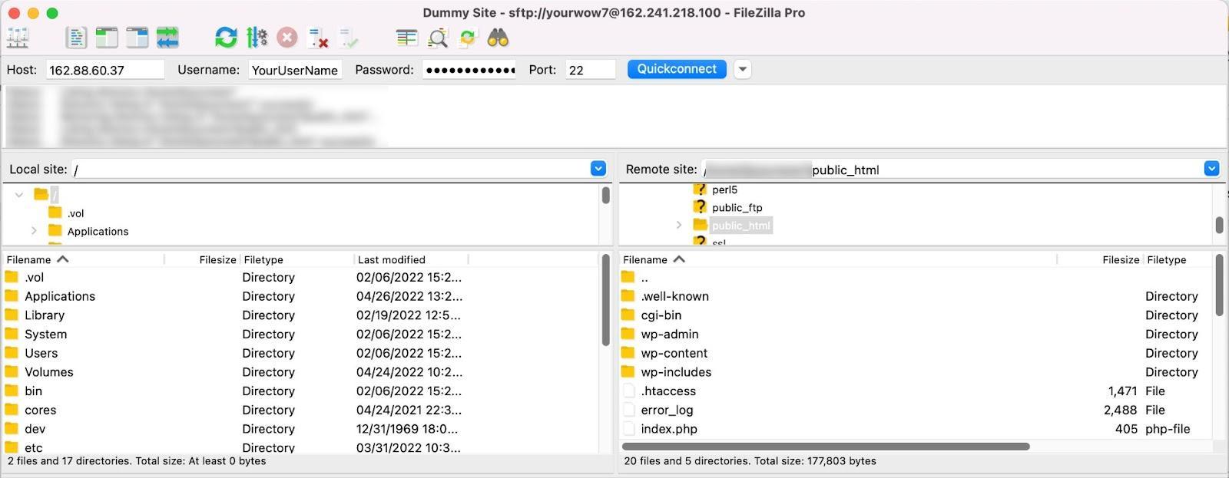Select perl5 in remote tree

(x=724, y=190)
